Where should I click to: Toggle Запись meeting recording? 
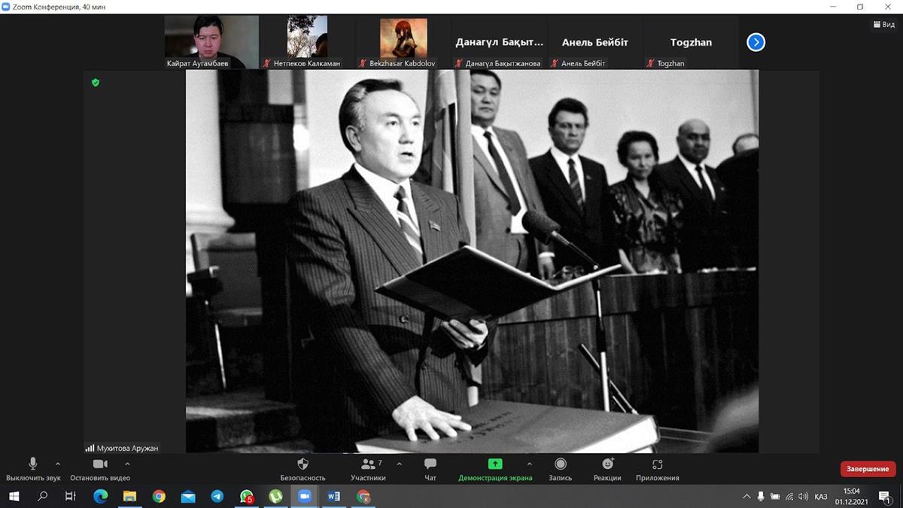(x=560, y=469)
